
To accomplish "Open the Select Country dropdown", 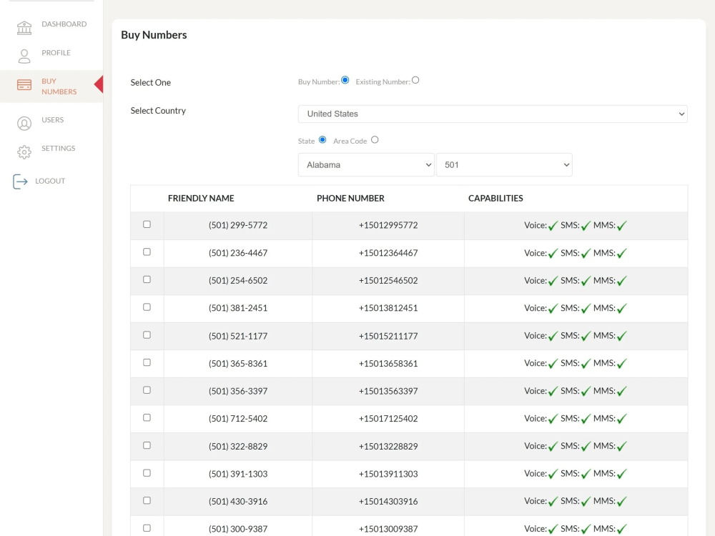I will [492, 114].
